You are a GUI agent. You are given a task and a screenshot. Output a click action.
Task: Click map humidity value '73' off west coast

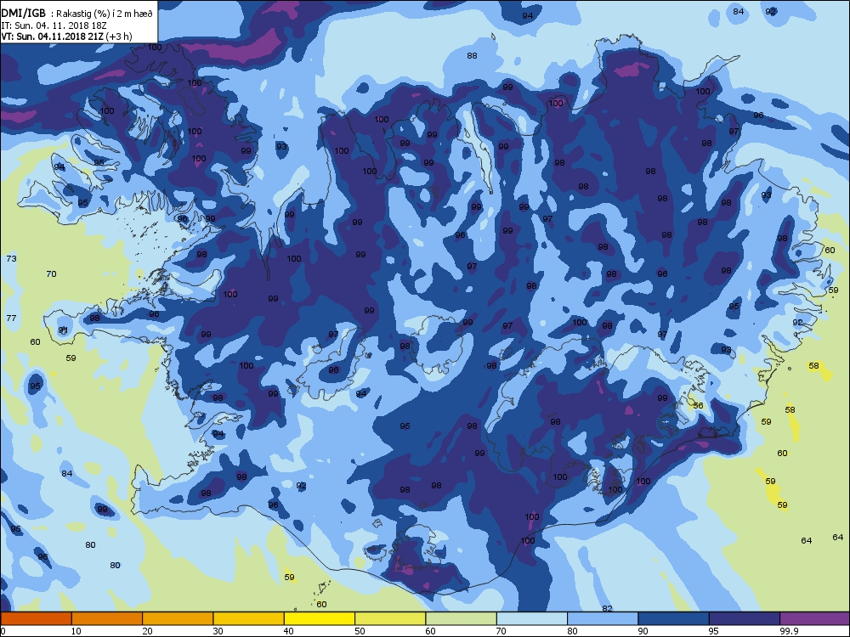11,258
